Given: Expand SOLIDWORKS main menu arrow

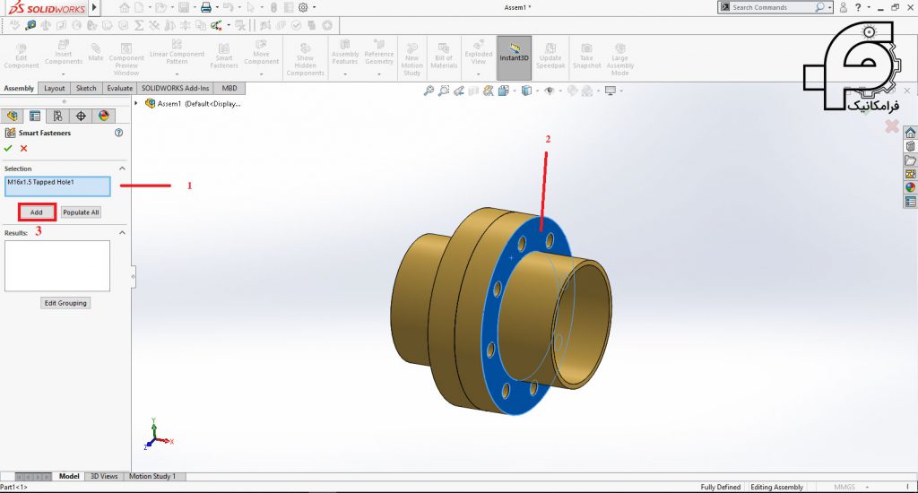Looking at the screenshot, I should pyautogui.click(x=94, y=7).
